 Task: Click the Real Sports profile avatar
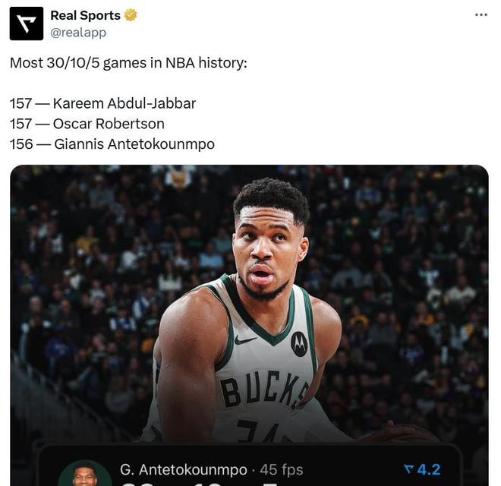26,24
